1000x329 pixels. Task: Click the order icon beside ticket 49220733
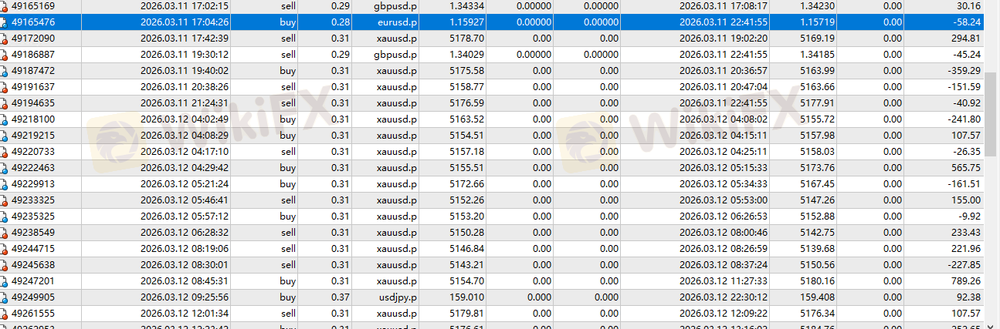tap(5, 152)
